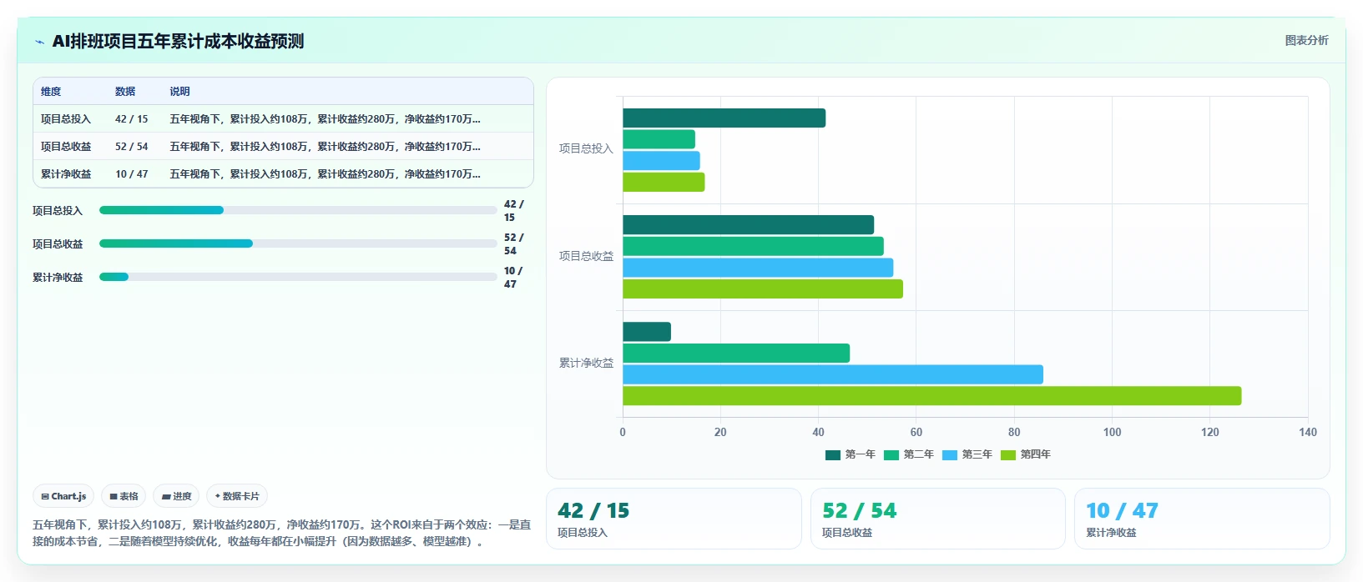Viewport: 1363px width, 582px height.
Task: Click the dark teal first-year bar of 项目总收益
Action: (x=748, y=225)
